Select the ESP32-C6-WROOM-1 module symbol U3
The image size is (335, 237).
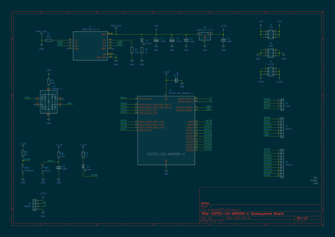point(166,130)
